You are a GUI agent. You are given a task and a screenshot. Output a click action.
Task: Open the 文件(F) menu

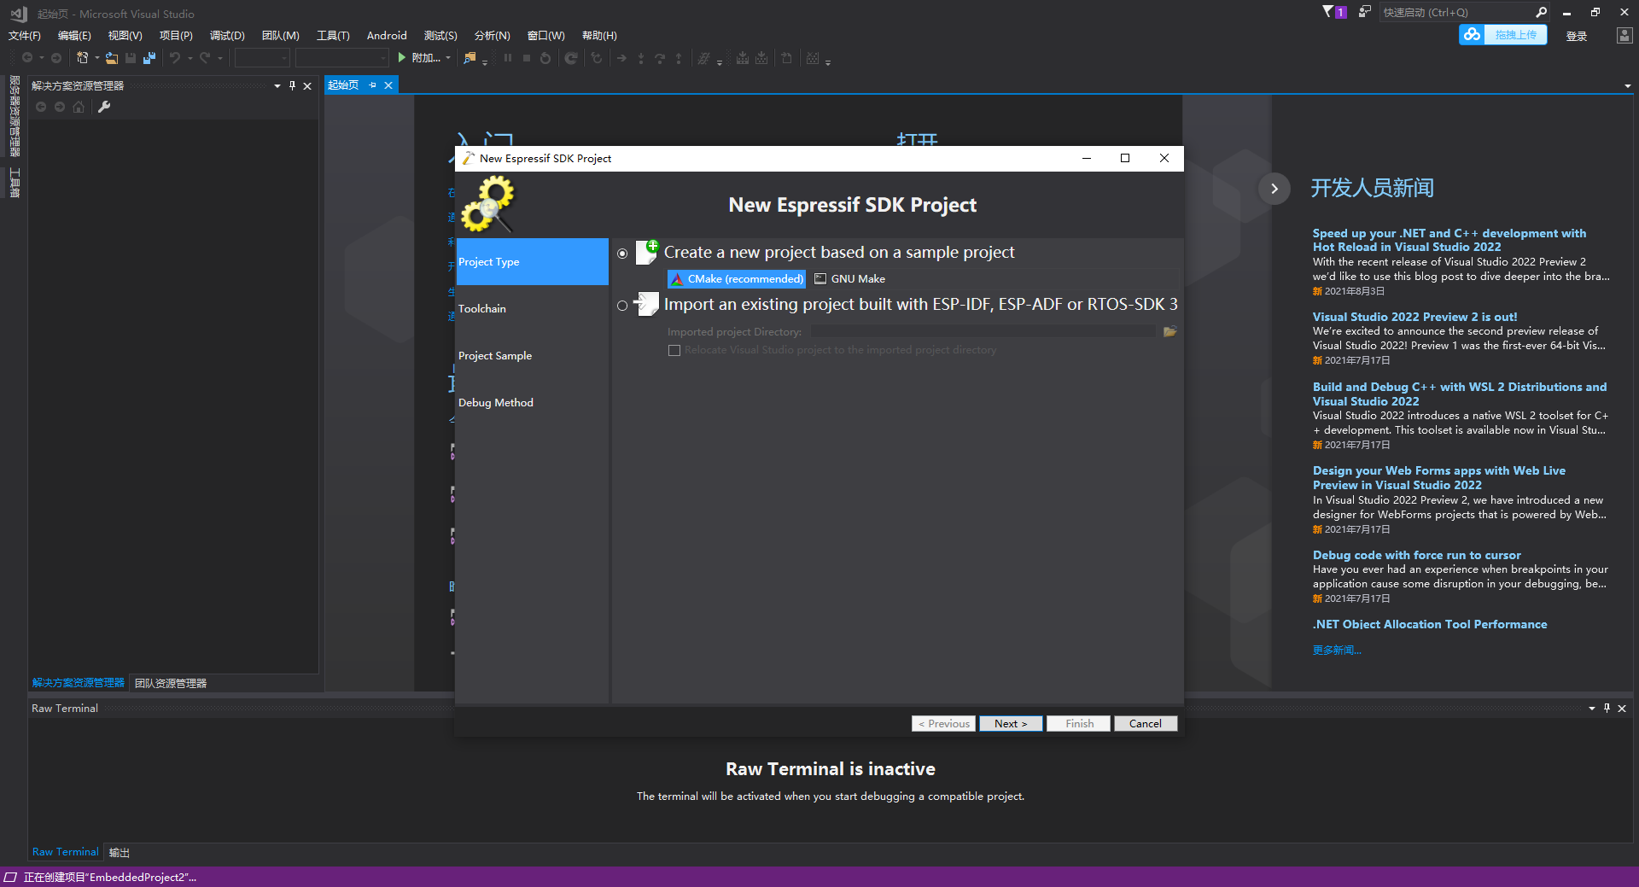(25, 35)
